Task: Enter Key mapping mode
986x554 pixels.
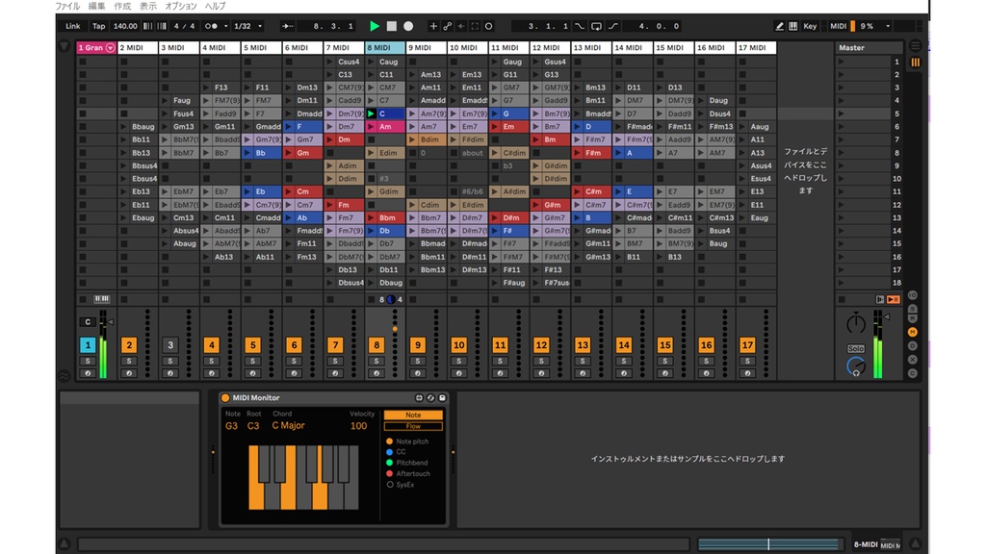Action: click(x=810, y=26)
